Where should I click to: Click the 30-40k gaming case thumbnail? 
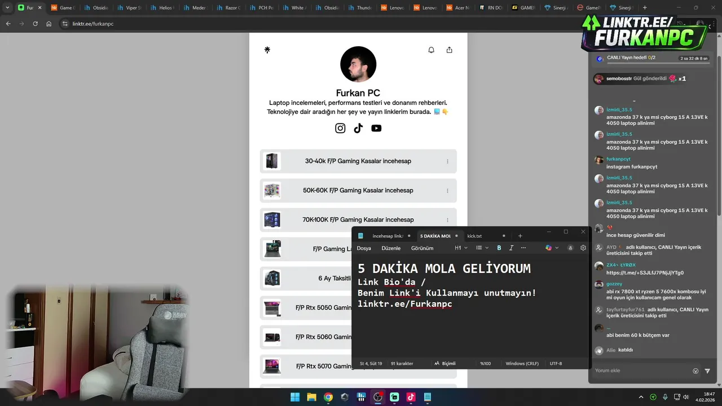tap(272, 161)
